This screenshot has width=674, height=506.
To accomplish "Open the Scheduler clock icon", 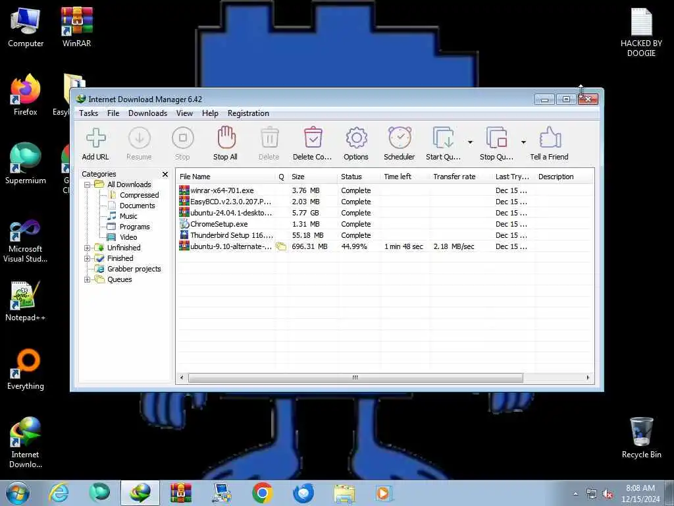I will coord(400,138).
